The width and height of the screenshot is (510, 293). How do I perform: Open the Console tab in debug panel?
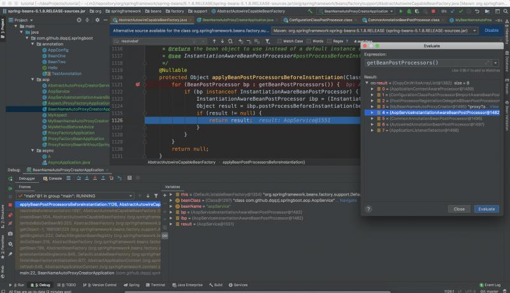[x=52, y=178]
